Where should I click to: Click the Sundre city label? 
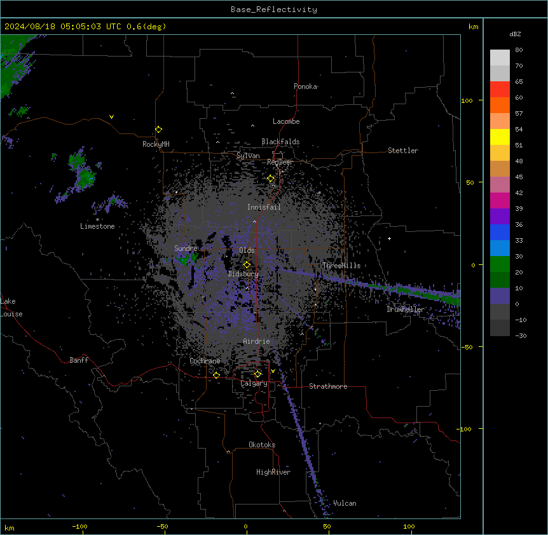(186, 248)
